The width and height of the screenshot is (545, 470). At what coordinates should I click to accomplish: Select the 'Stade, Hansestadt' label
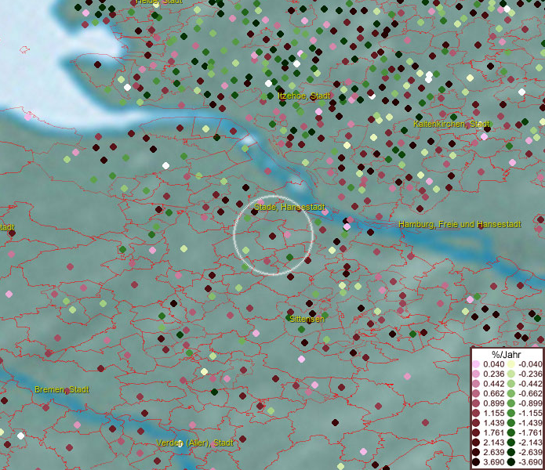point(289,208)
